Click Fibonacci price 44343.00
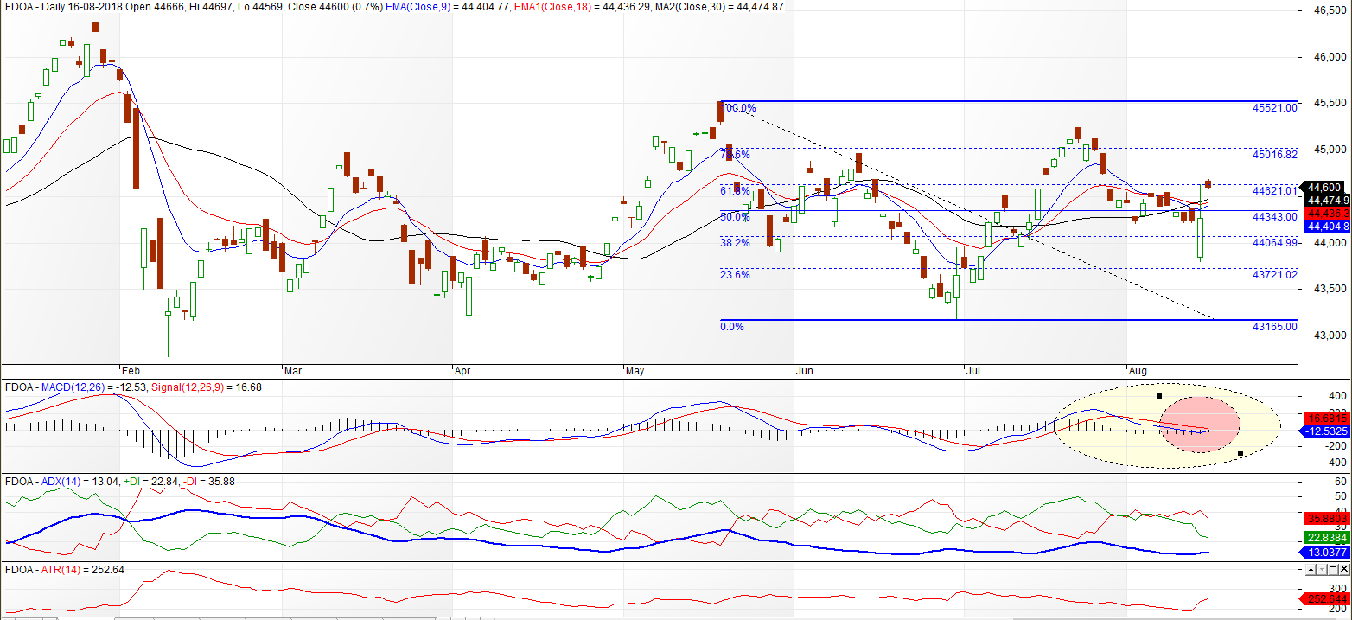This screenshot has width=1352, height=620. pyautogui.click(x=1274, y=217)
